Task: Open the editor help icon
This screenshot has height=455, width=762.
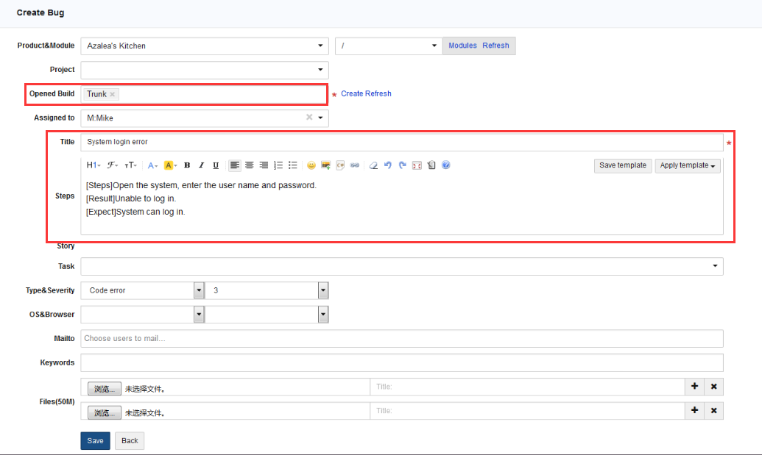Action: click(x=446, y=165)
